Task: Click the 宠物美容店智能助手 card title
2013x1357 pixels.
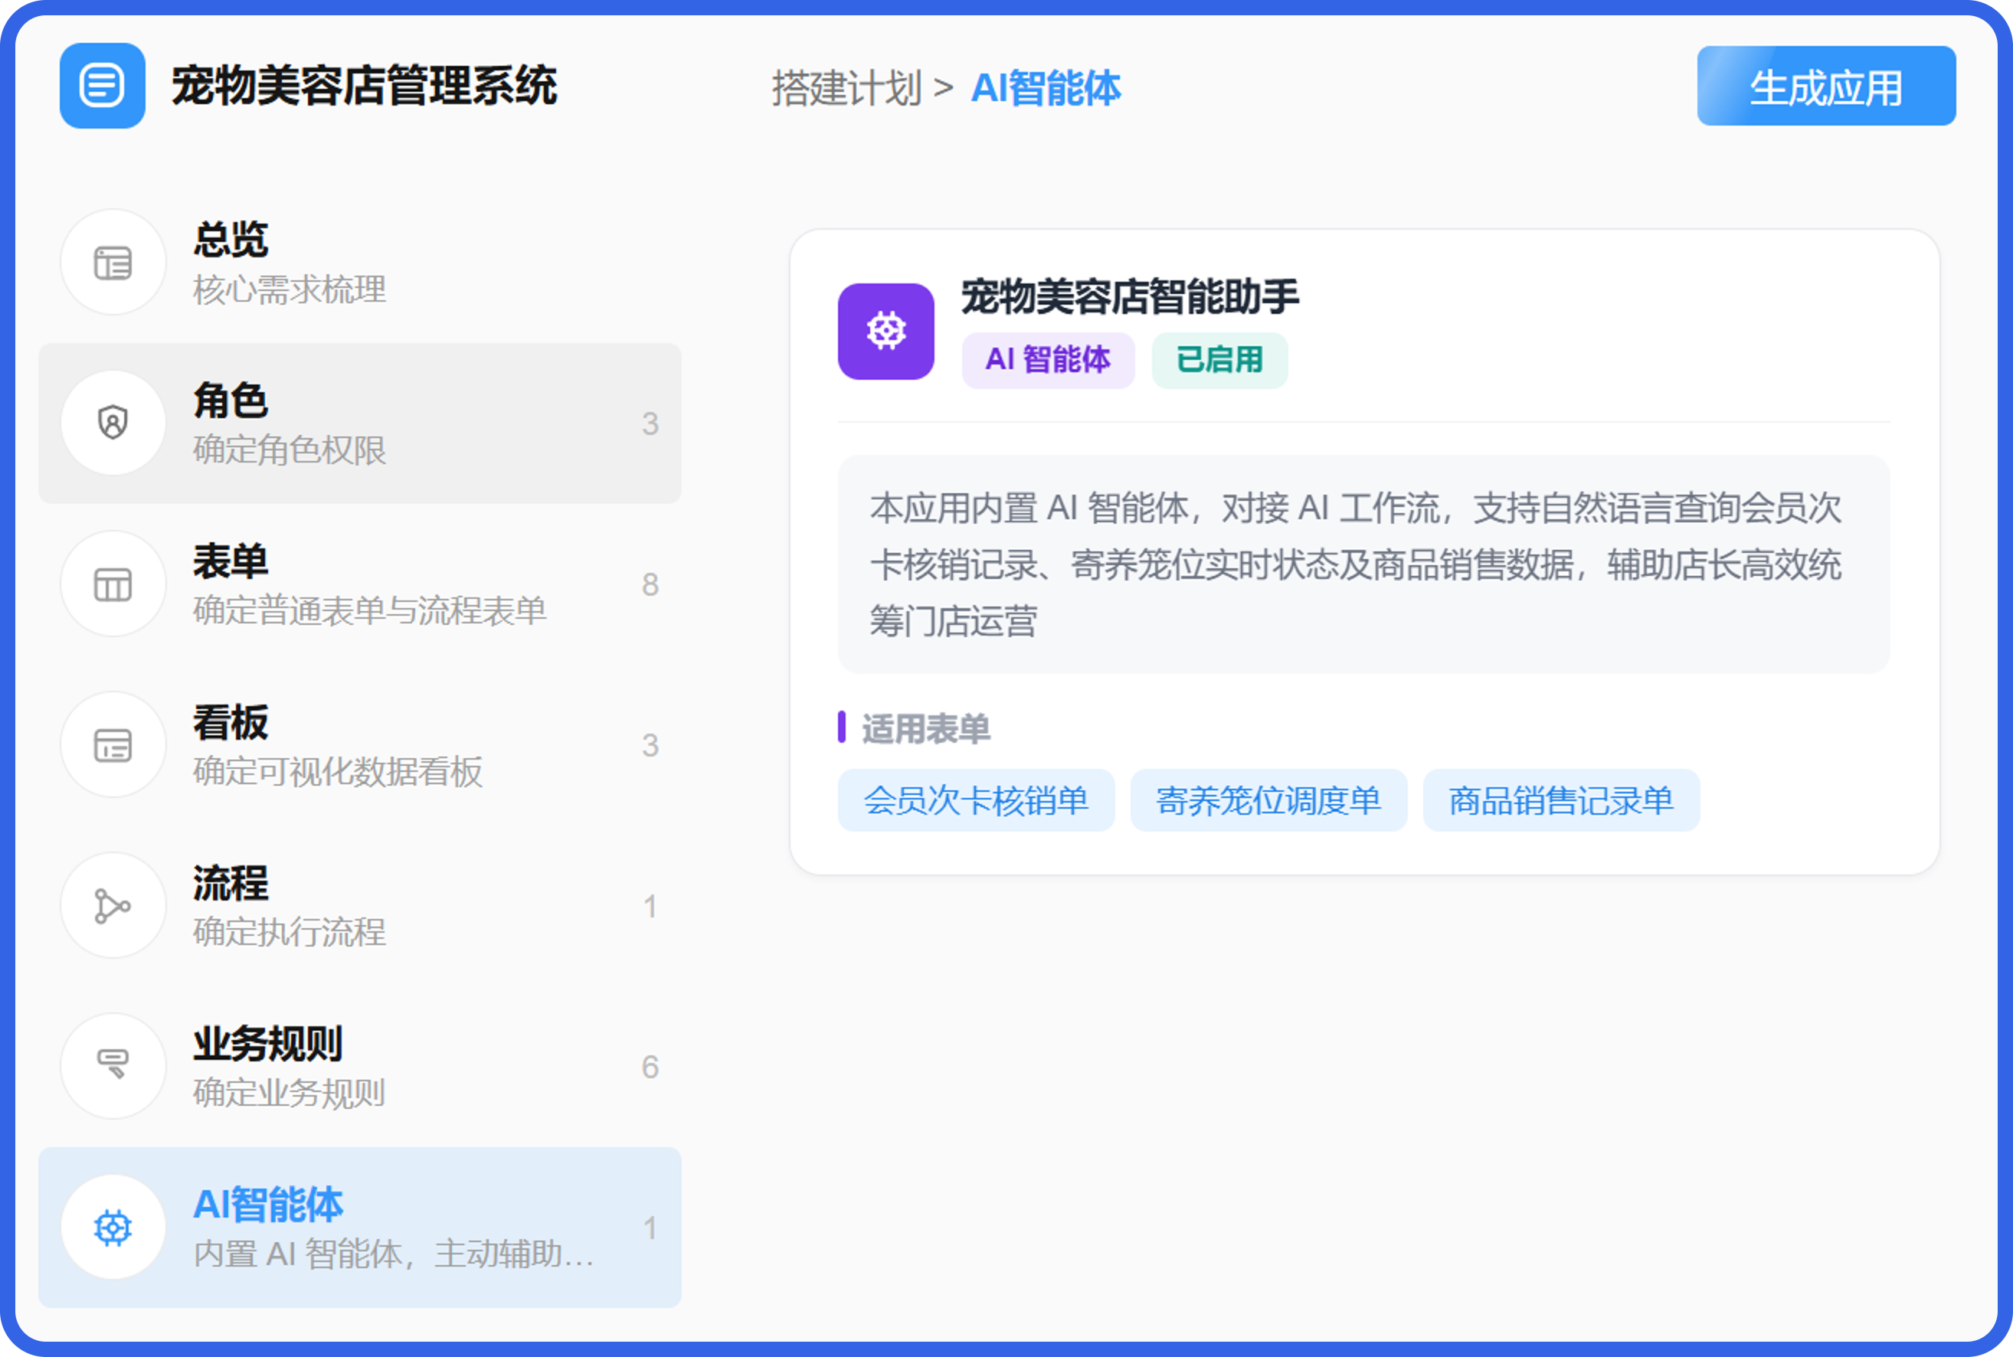Action: pos(1131,297)
